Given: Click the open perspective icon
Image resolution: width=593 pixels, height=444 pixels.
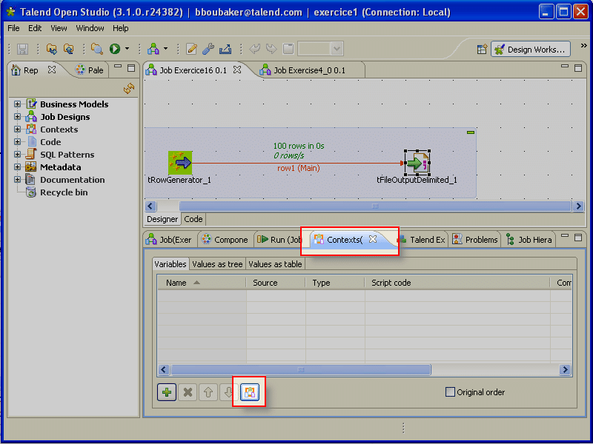Looking at the screenshot, I should click(481, 50).
